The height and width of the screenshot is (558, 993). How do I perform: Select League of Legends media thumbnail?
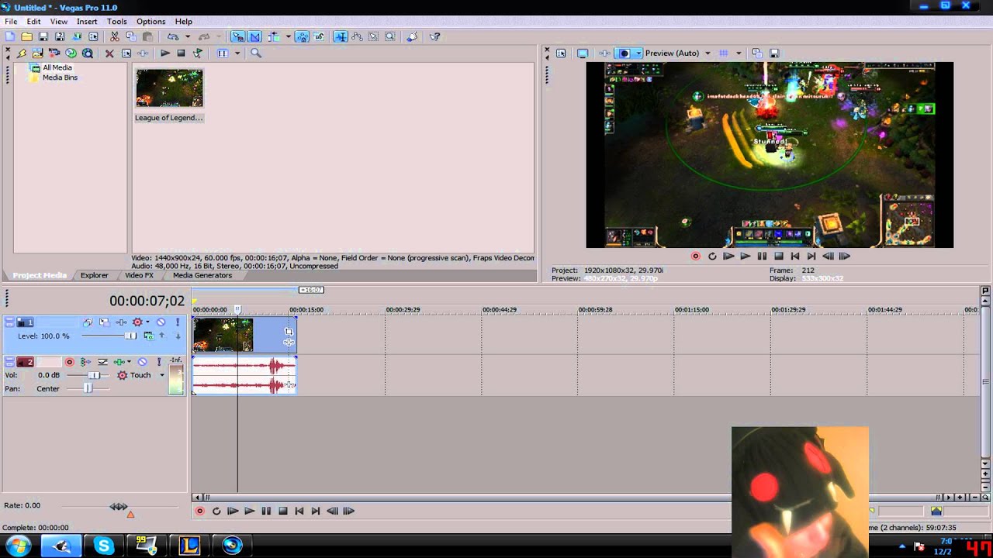coord(169,88)
